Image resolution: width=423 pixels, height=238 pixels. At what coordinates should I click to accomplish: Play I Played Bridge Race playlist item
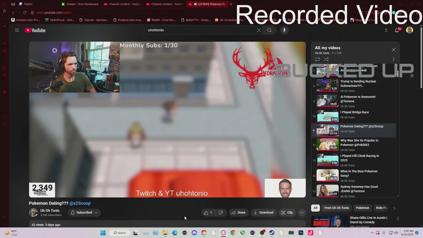tap(354, 116)
